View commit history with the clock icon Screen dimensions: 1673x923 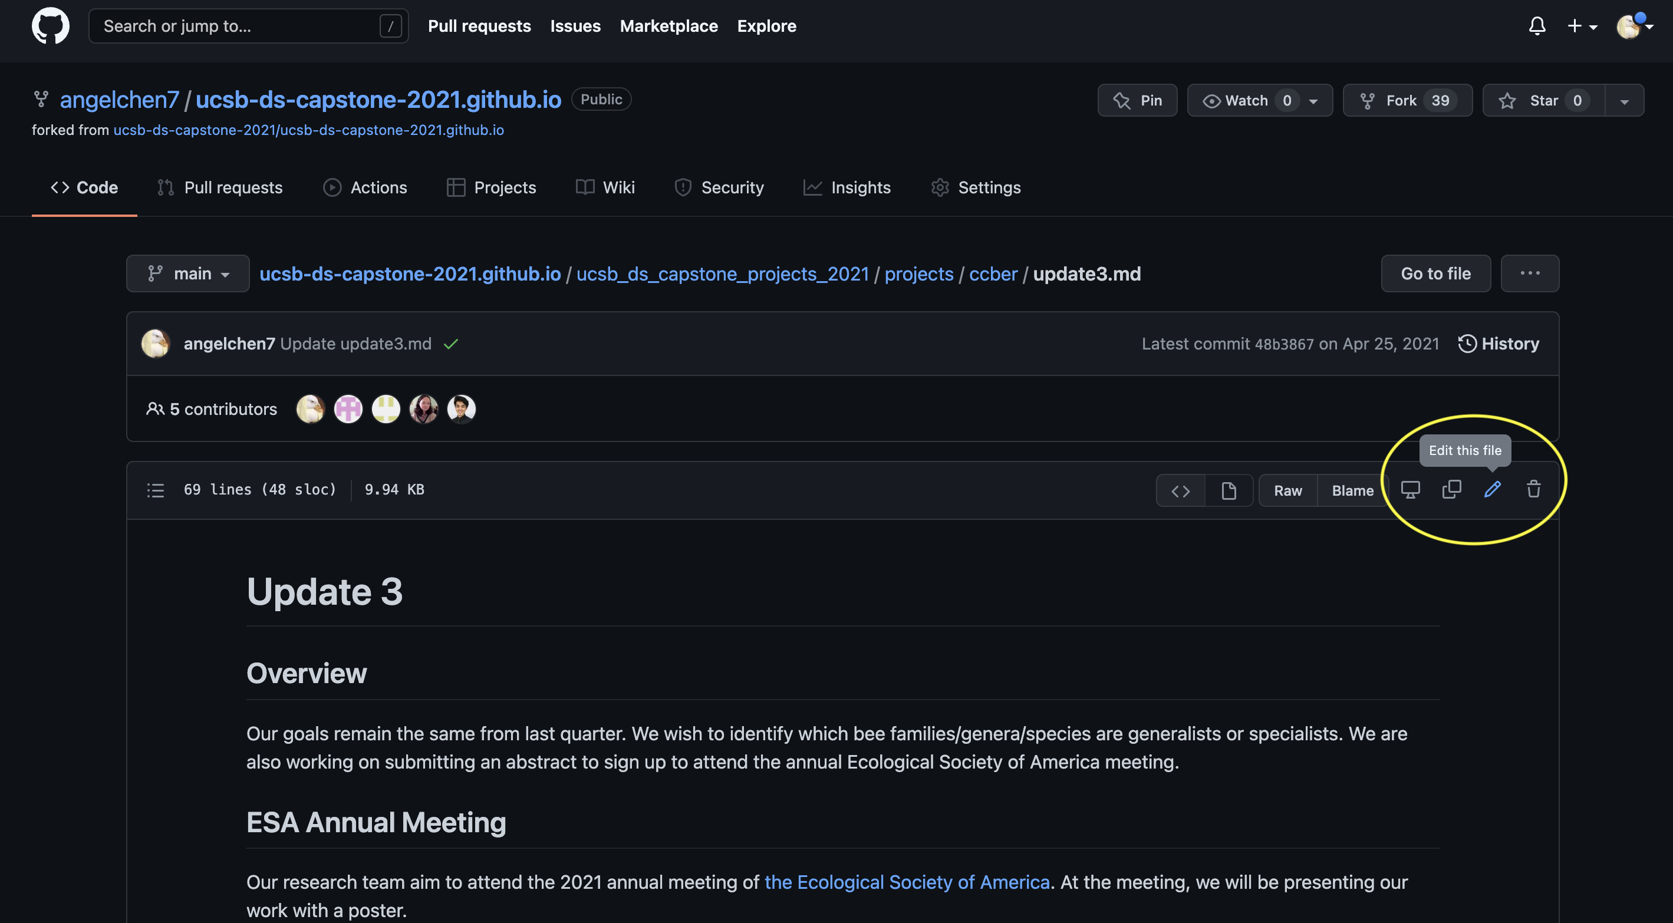(1468, 344)
